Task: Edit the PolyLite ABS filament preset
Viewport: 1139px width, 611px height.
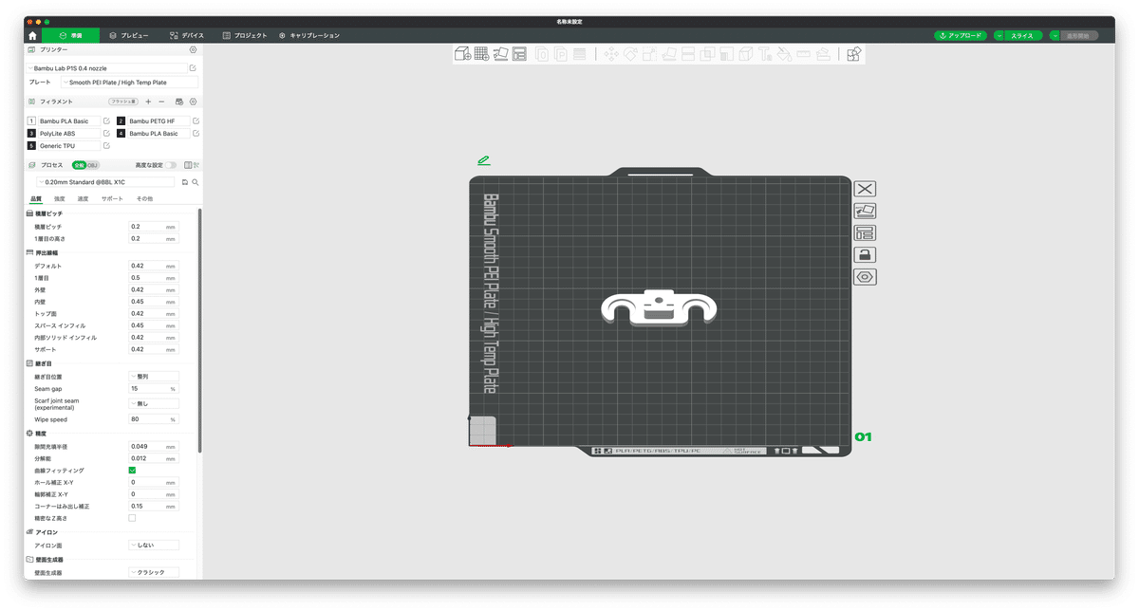Action: coord(106,134)
